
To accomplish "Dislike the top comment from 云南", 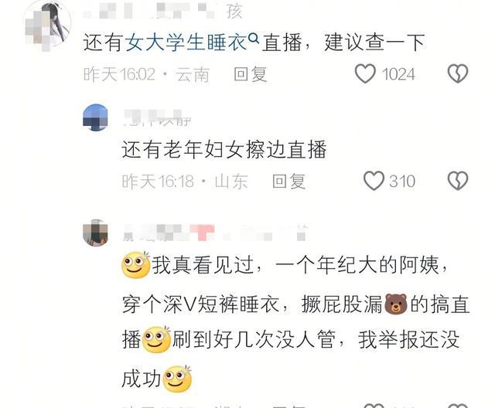I will pyautogui.click(x=458, y=74).
